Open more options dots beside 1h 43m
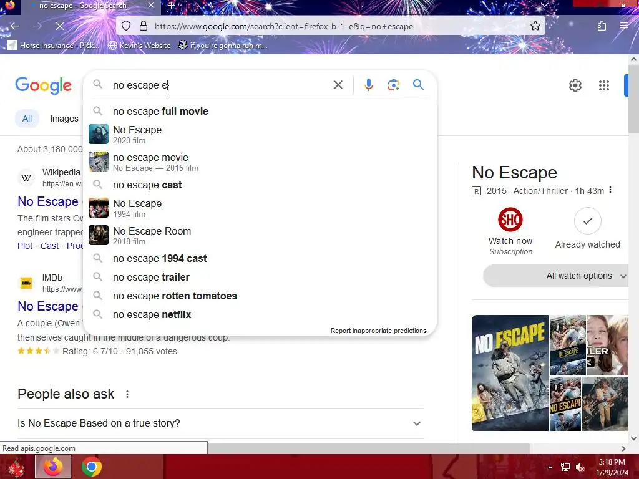 point(610,190)
